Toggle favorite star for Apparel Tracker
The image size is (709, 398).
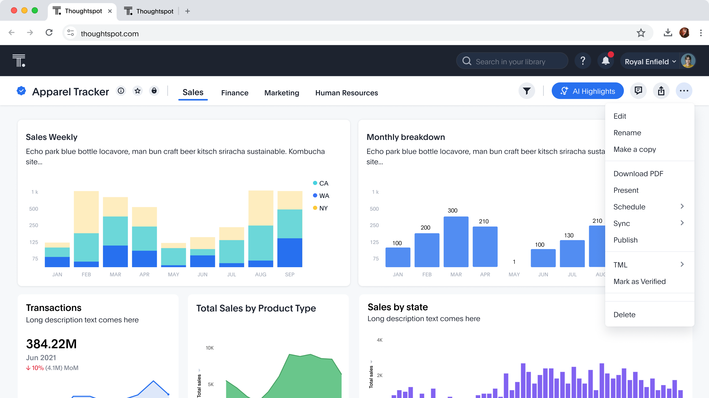137,91
